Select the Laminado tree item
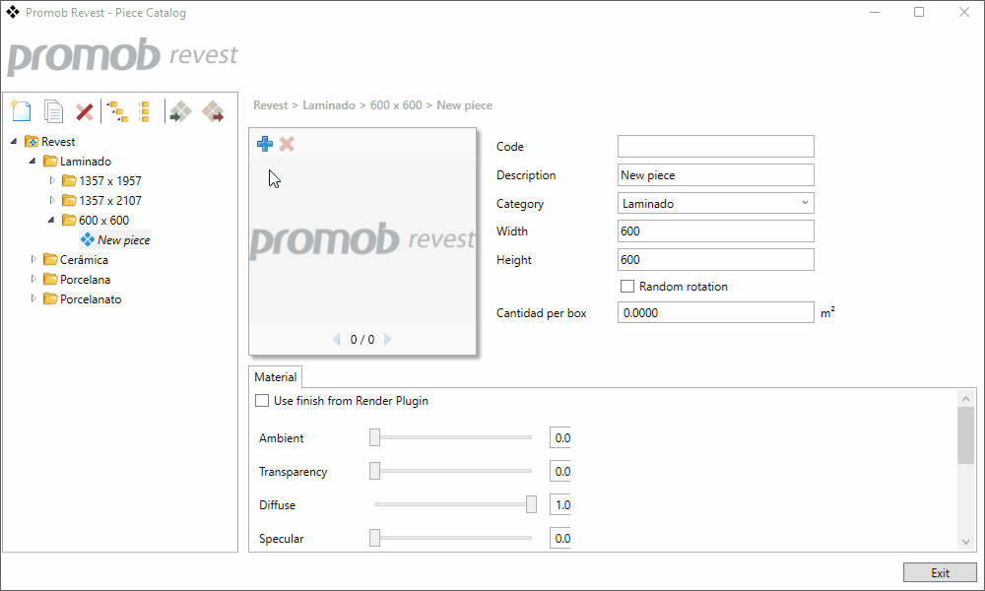985x591 pixels. [86, 162]
